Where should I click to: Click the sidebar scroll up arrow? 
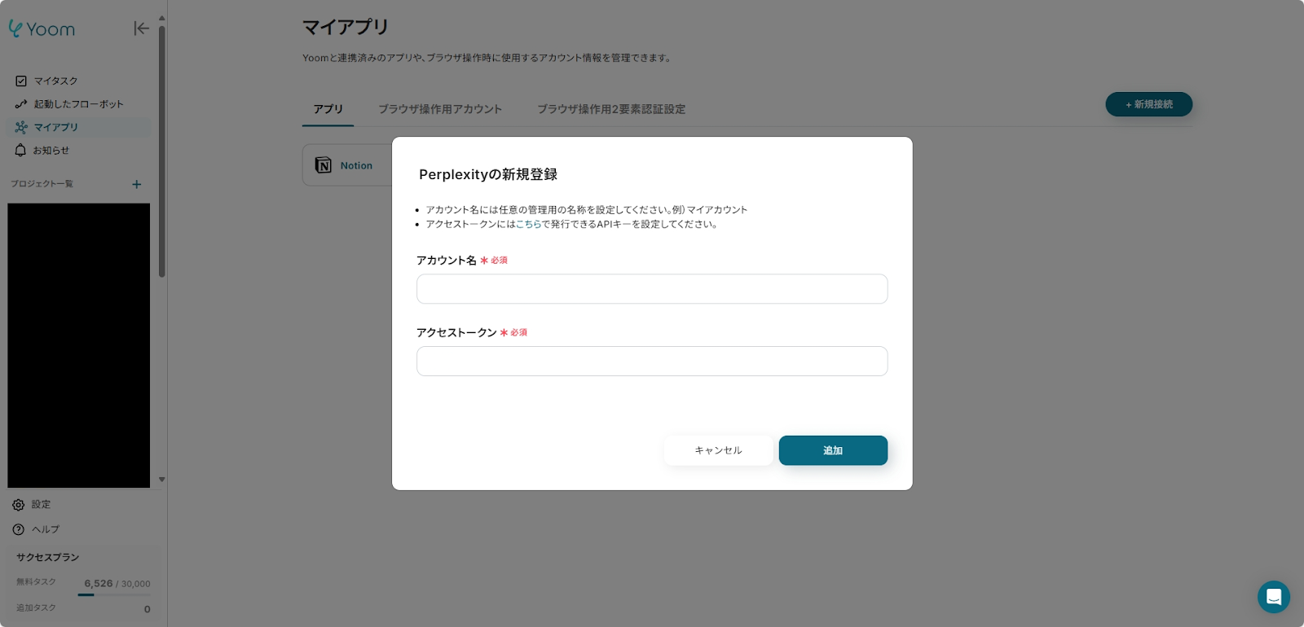pos(162,17)
